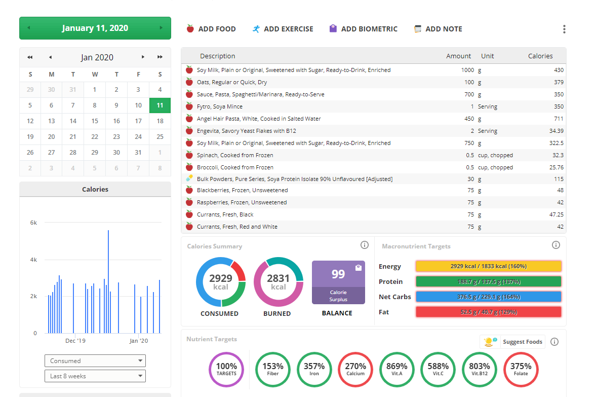
Task: Click the blue Net Carbs target bar
Action: (x=488, y=297)
